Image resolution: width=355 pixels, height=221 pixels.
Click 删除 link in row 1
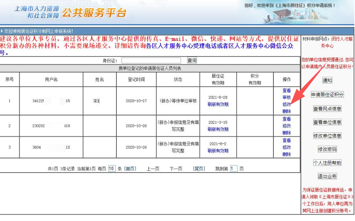tap(287, 111)
